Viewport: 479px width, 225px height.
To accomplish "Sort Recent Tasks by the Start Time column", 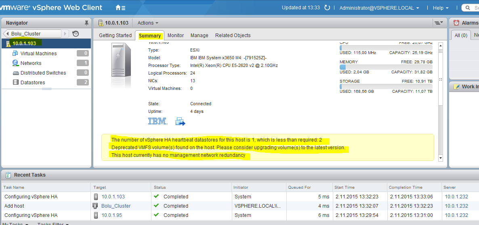I will [x=360, y=187].
